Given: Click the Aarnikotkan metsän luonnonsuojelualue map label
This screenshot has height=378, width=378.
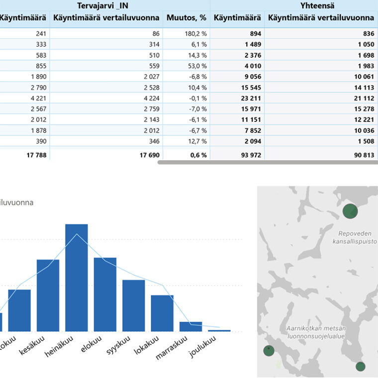Looking at the screenshot, I should 316,333.
